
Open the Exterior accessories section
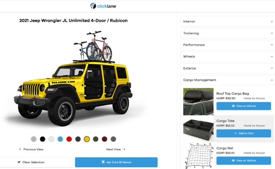click(227, 68)
